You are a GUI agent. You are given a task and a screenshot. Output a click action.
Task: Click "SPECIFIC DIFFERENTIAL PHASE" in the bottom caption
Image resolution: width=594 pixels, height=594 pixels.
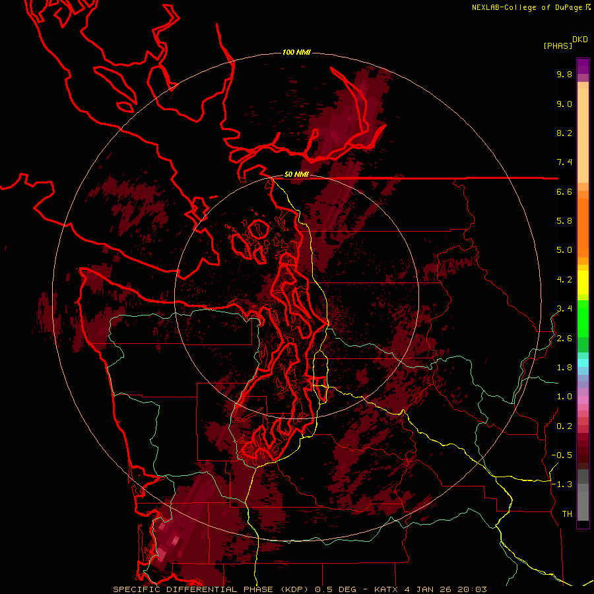tap(193, 589)
